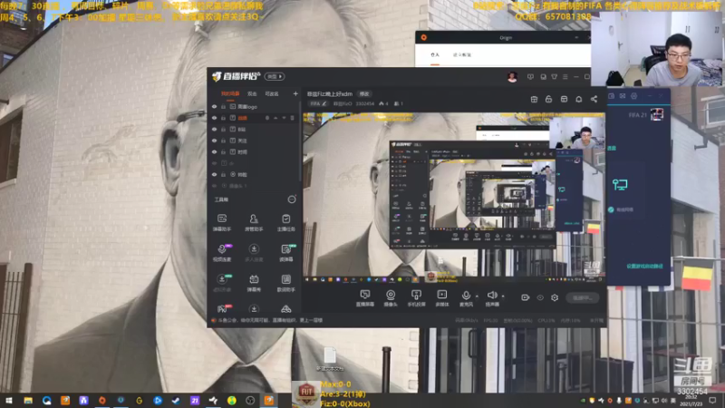The image size is (725, 408).
Task: Click the gift box icon above preview
Action: coord(534,99)
